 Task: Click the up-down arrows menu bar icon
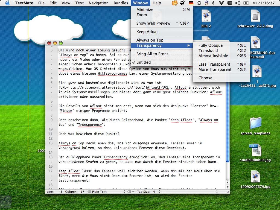(206, 3)
